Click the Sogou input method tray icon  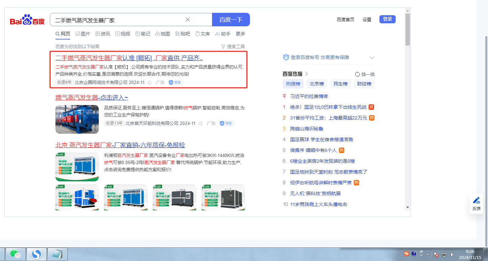coord(406,254)
